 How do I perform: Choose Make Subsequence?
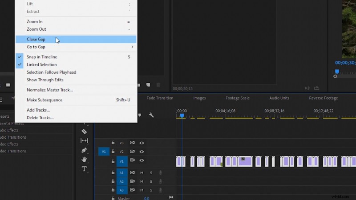pyautogui.click(x=76, y=100)
